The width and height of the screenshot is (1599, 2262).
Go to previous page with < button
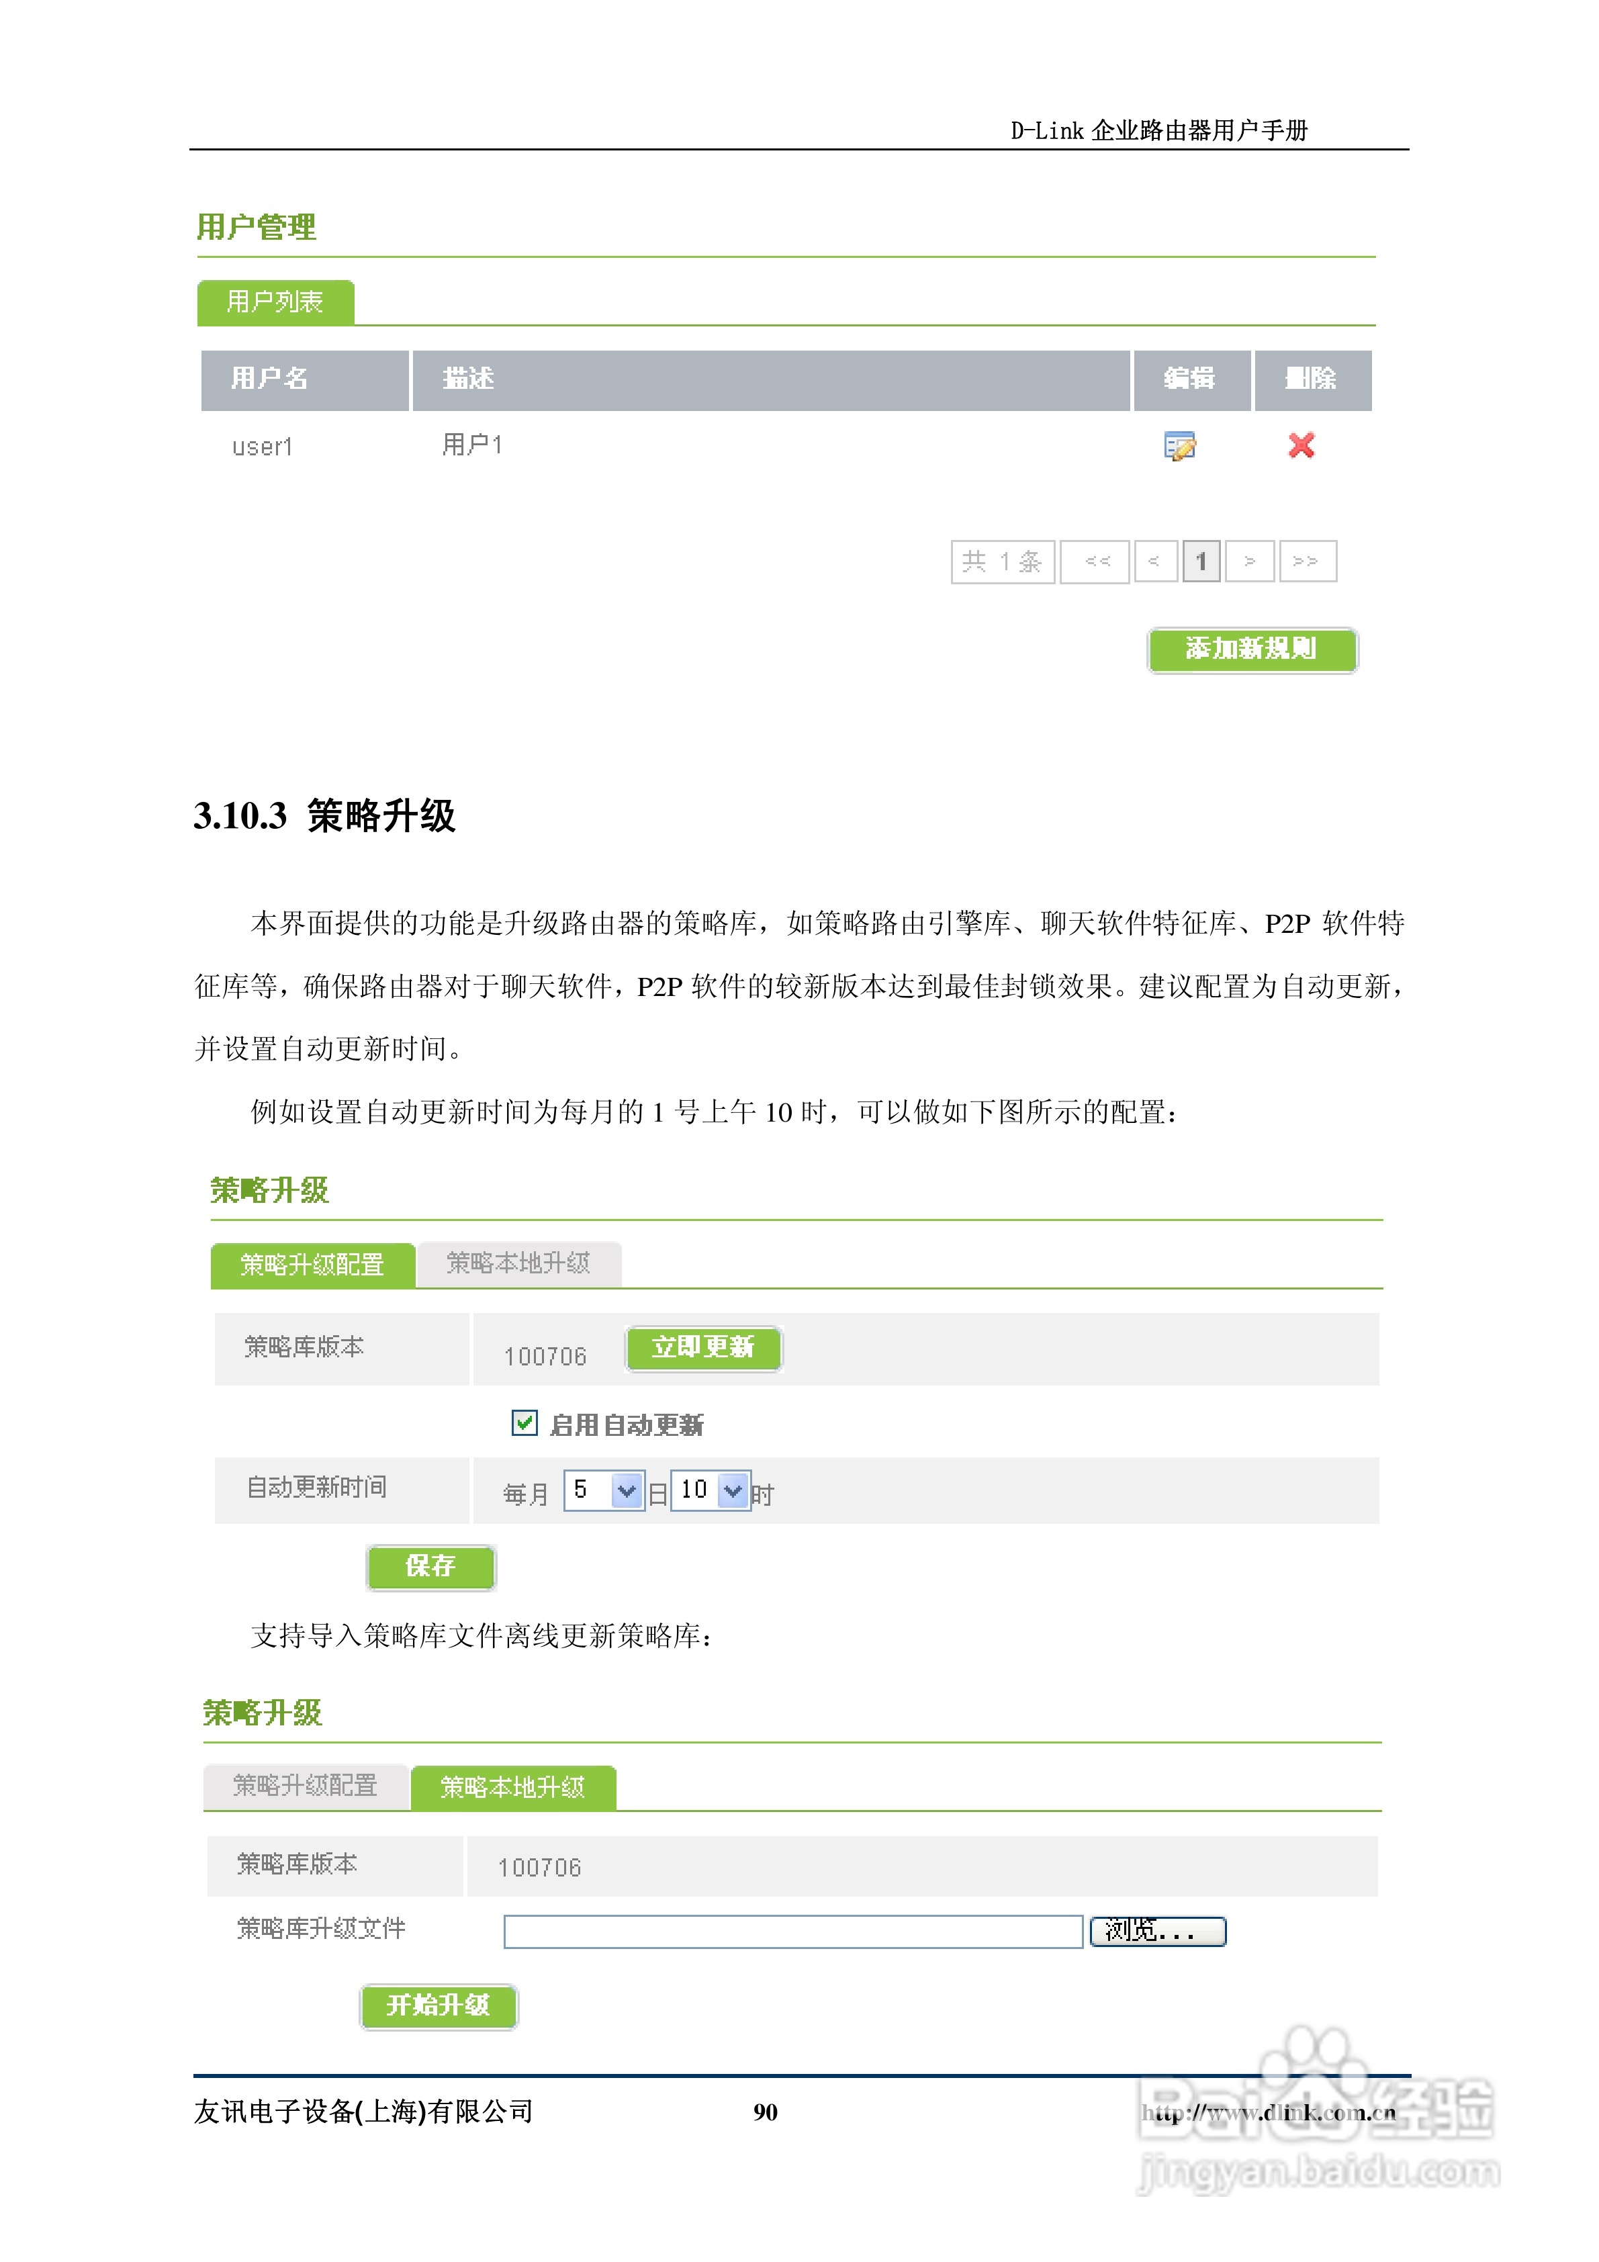pyautogui.click(x=1154, y=561)
